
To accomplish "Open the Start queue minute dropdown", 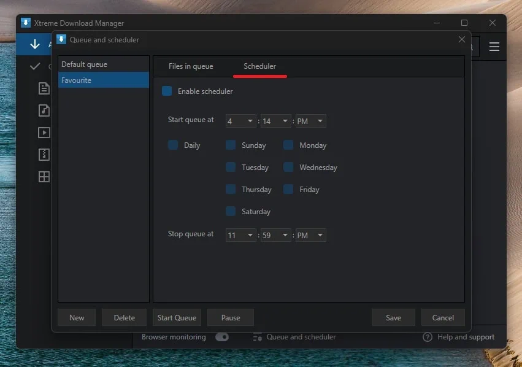I will [275, 121].
